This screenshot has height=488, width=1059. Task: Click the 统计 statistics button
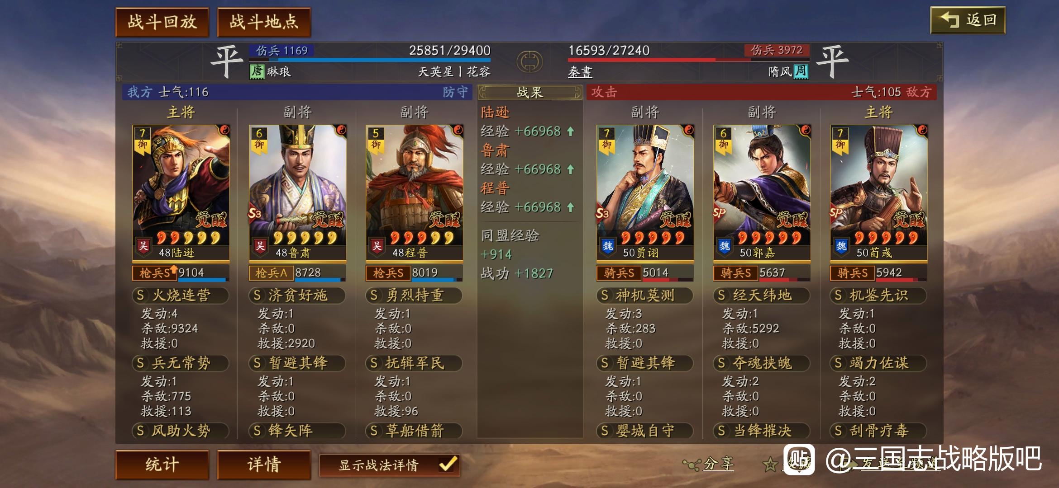(162, 465)
